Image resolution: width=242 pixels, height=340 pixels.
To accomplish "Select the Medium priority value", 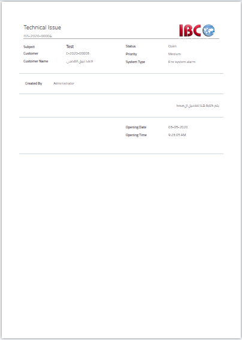I will click(x=174, y=54).
